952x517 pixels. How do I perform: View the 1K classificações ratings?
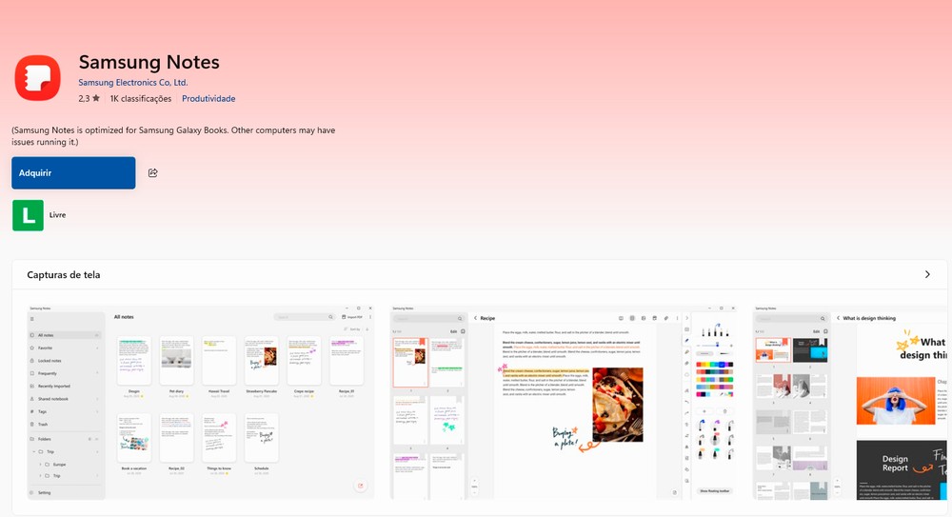pos(141,98)
